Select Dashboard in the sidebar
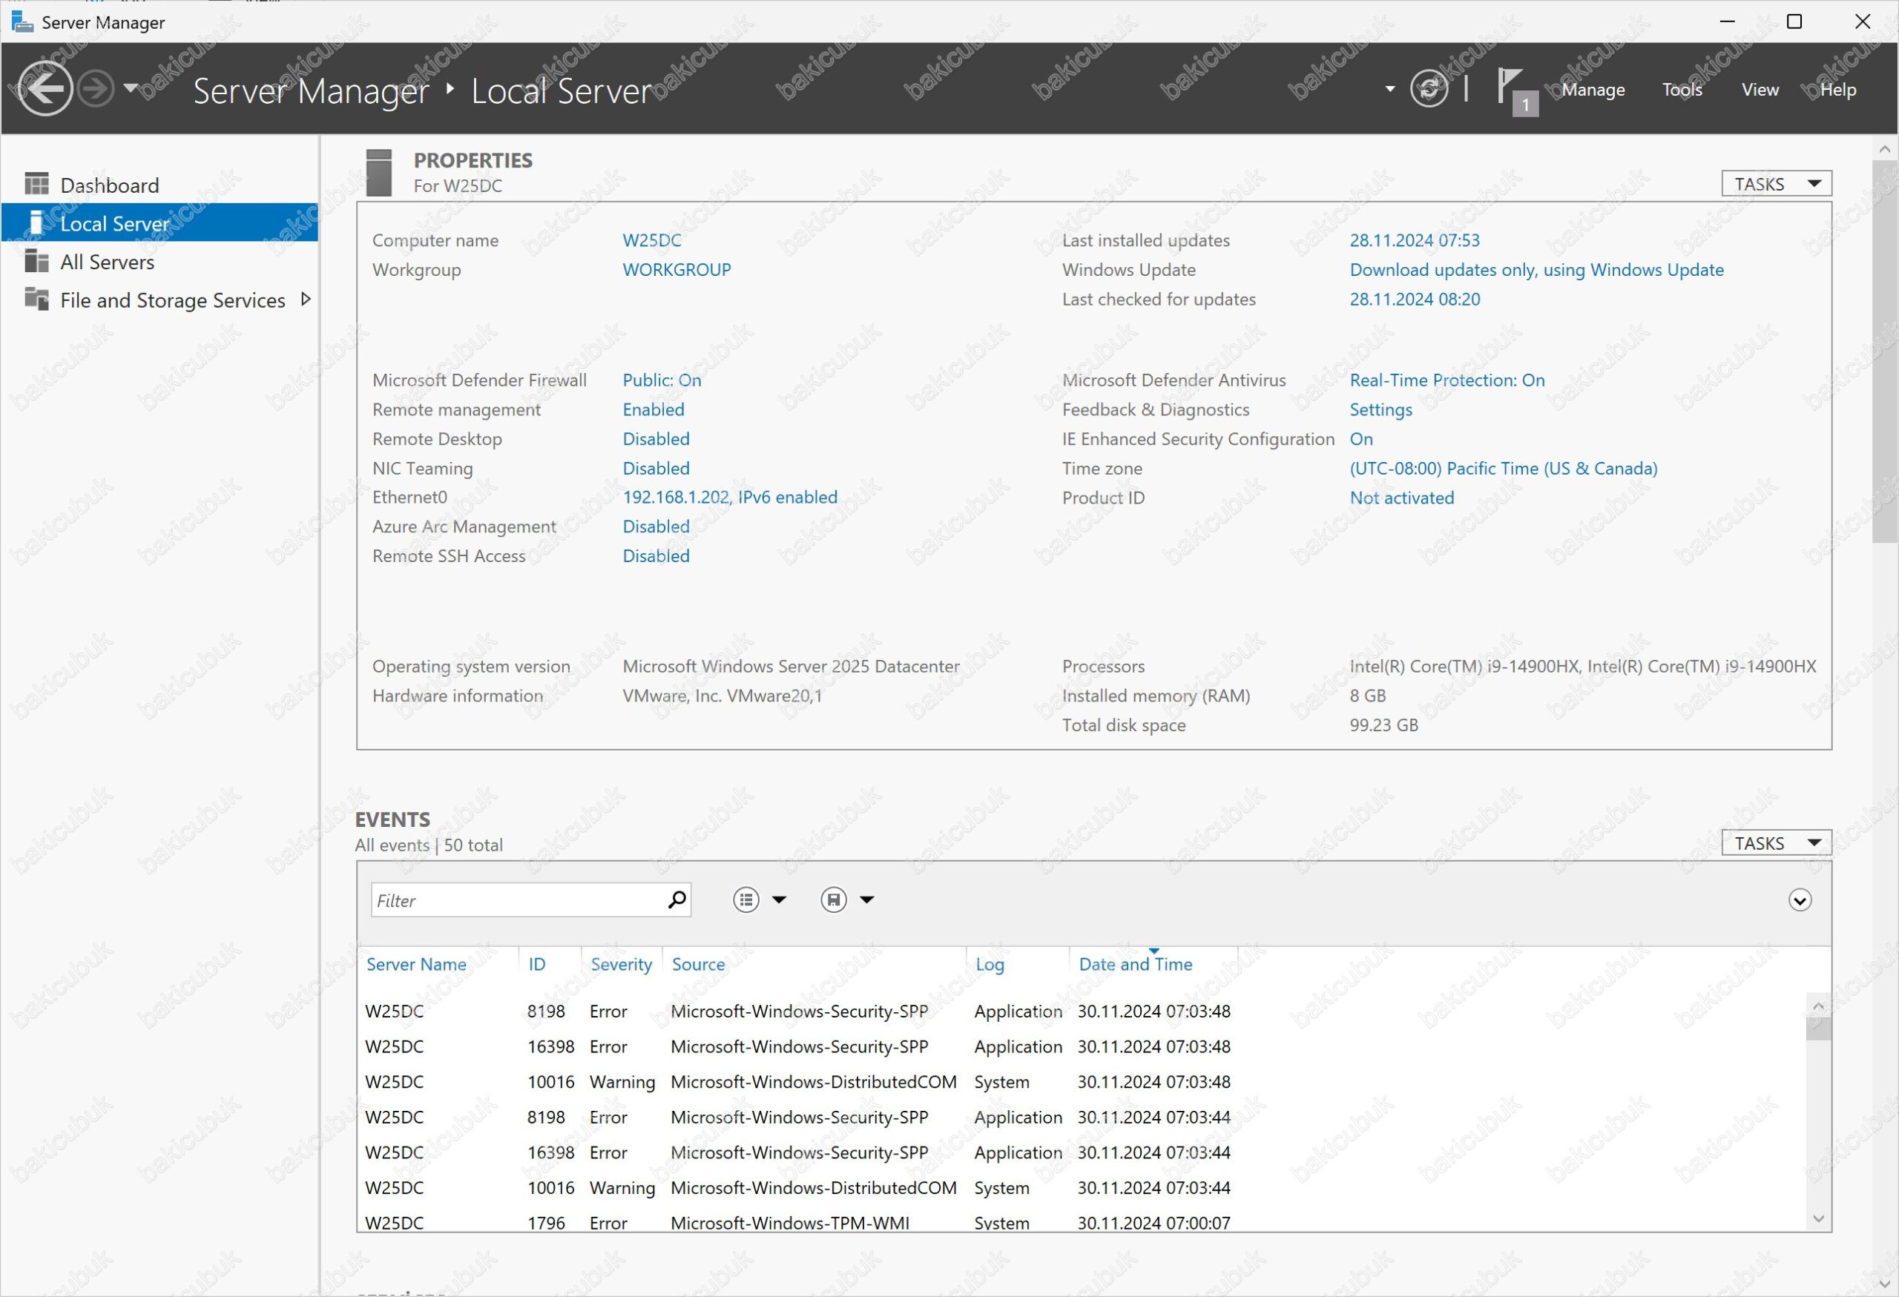The height and width of the screenshot is (1297, 1899). point(159,185)
